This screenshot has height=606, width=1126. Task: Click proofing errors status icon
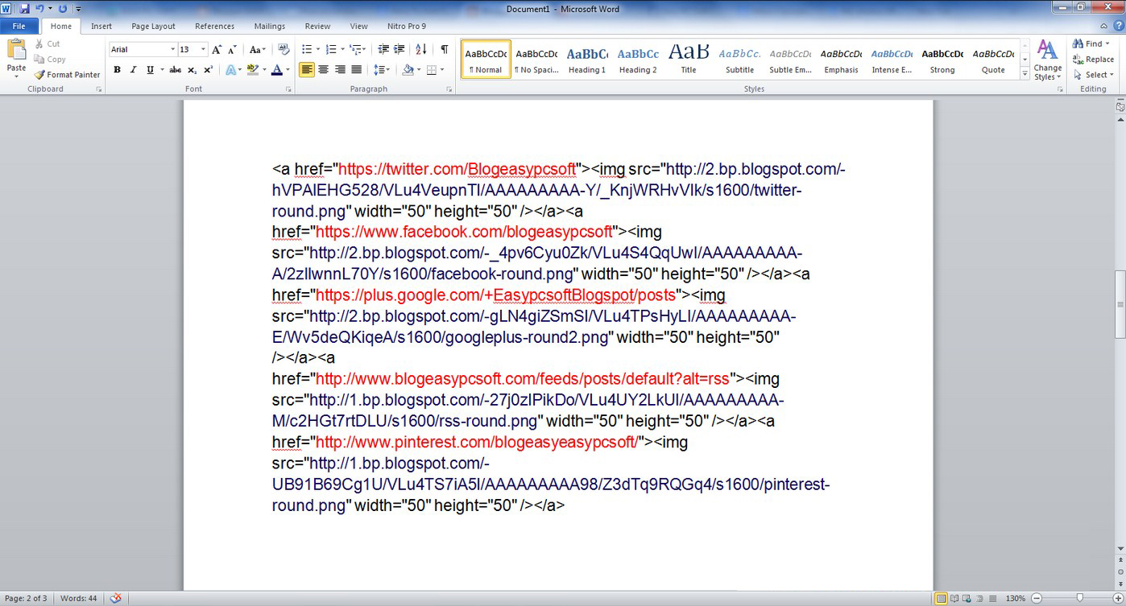point(116,598)
